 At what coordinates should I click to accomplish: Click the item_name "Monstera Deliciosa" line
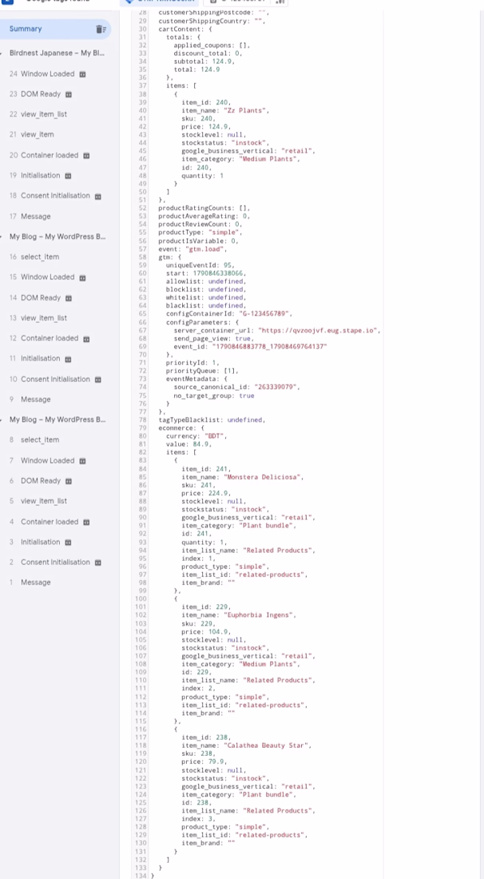pos(243,477)
